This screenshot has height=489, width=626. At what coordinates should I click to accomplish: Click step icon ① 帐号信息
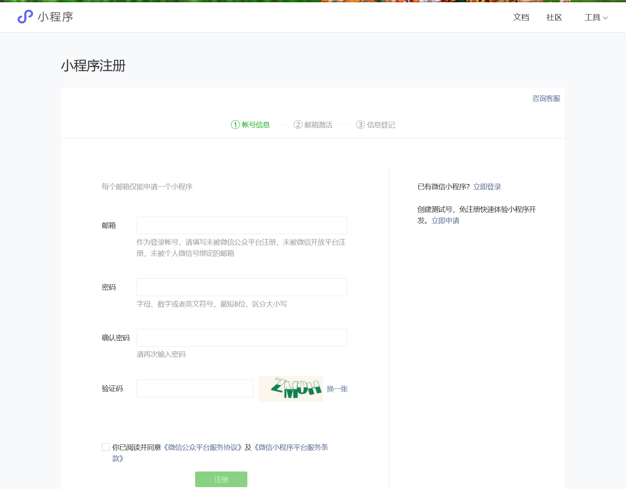tap(235, 125)
